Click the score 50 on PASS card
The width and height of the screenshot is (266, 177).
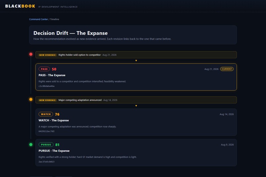click(54, 69)
